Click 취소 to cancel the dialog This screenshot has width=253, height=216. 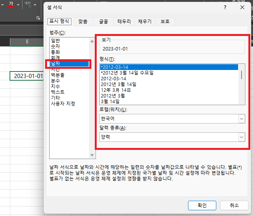point(234,205)
